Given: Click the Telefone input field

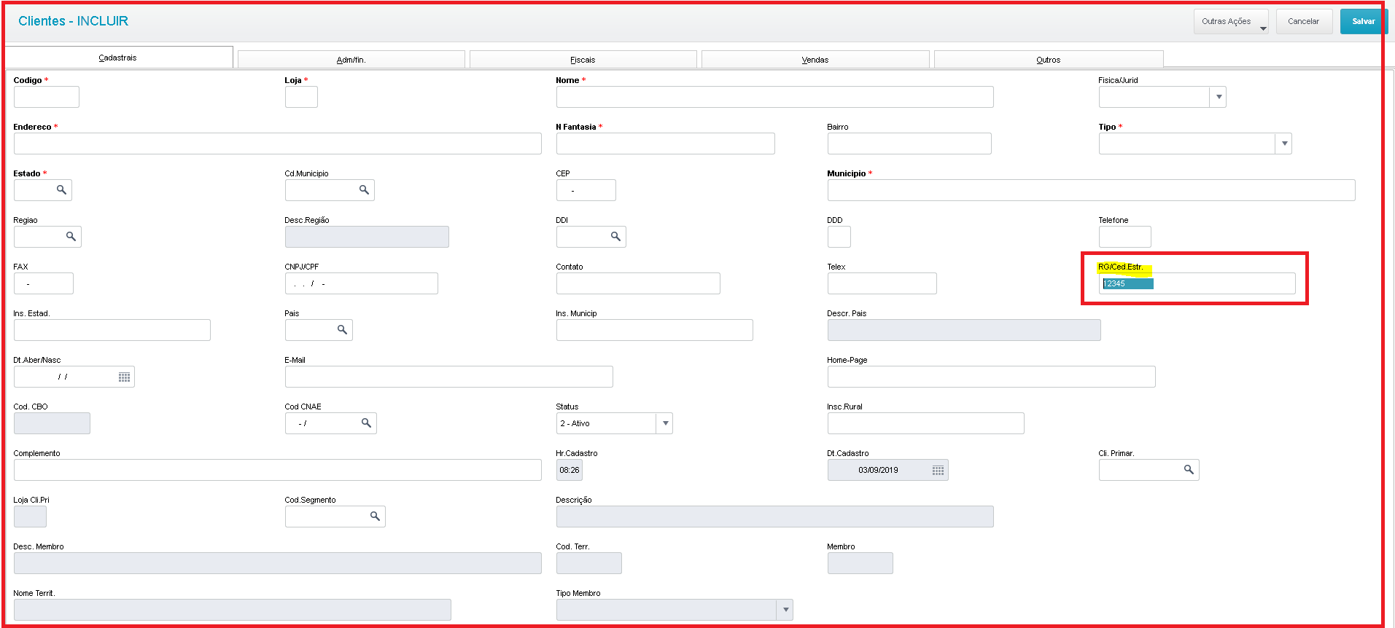Looking at the screenshot, I should point(1124,237).
